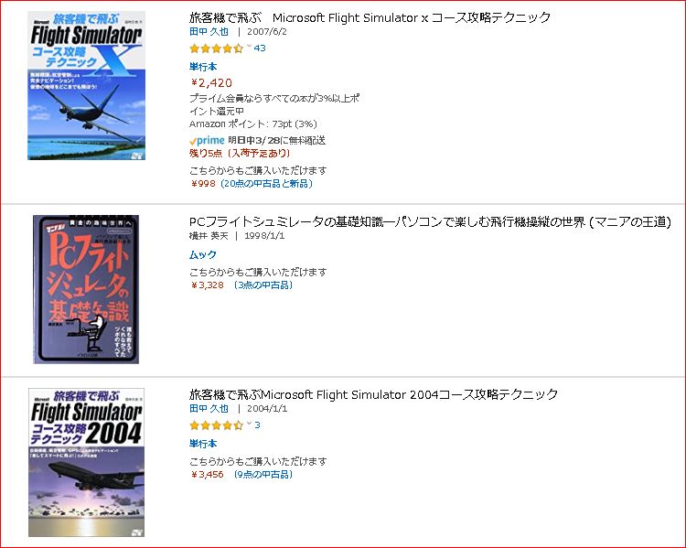Expand rating dropdown arrow beside 43 reviews

point(249,47)
